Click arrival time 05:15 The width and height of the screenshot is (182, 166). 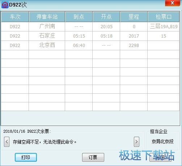[x=79, y=36]
